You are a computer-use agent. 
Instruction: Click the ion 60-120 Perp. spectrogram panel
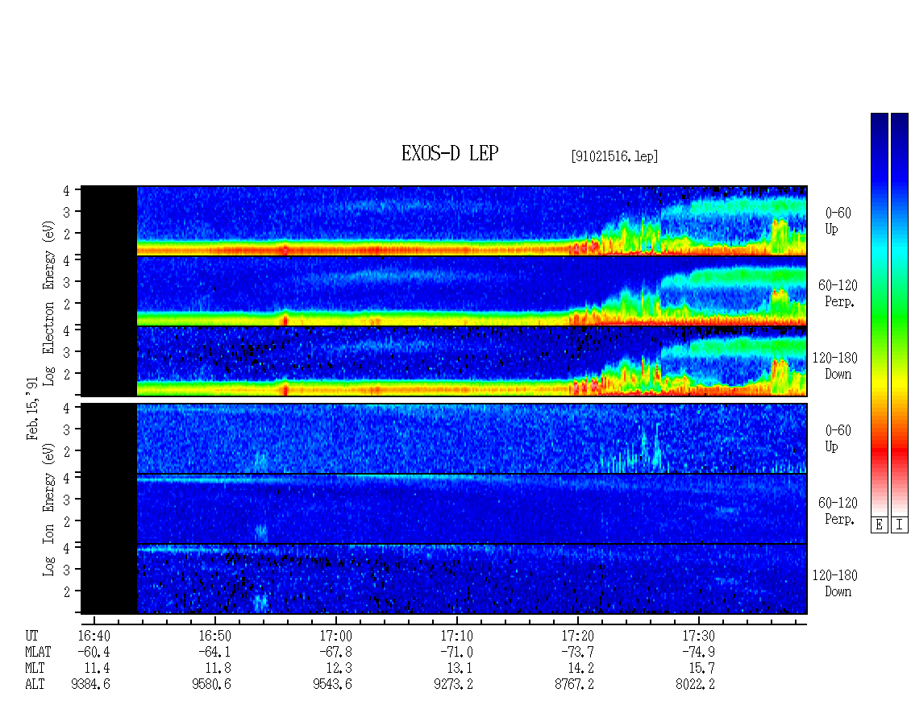pyautogui.click(x=444, y=508)
